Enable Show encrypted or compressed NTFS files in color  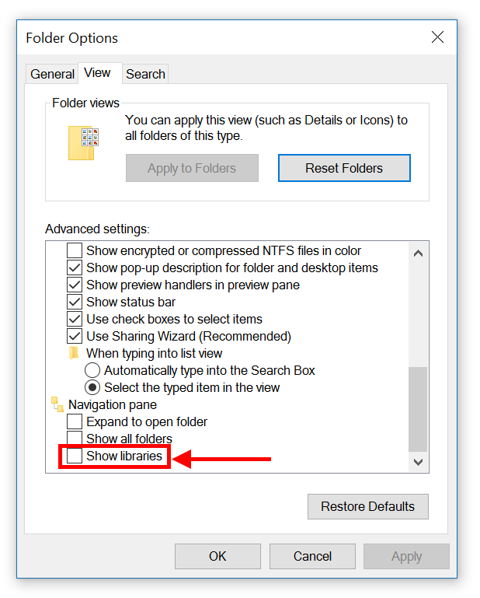coord(75,250)
